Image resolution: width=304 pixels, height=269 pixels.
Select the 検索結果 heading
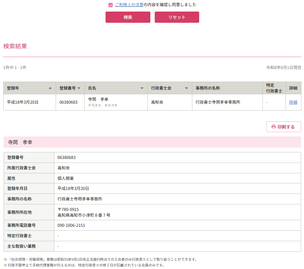[15, 46]
